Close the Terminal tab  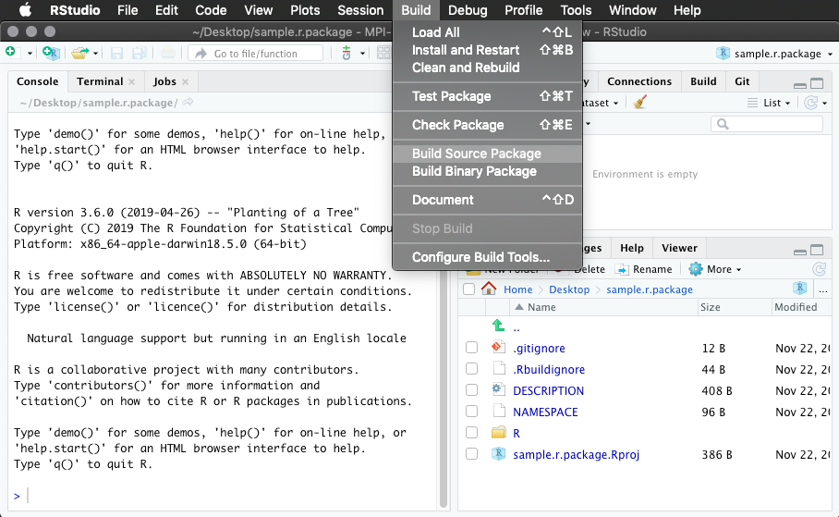tap(131, 82)
